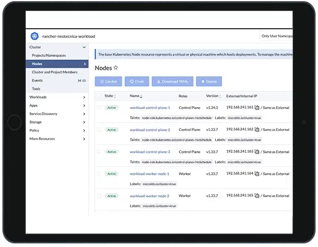Copy IP address 192.168.241.161 with clipboard icon

click(x=257, y=108)
